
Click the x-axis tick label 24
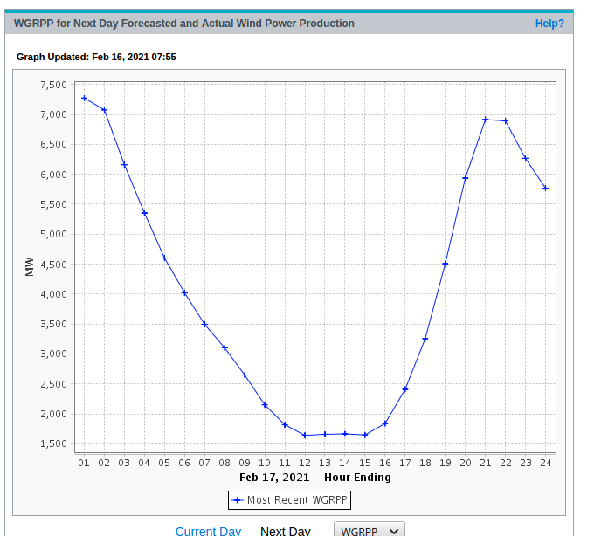[546, 463]
